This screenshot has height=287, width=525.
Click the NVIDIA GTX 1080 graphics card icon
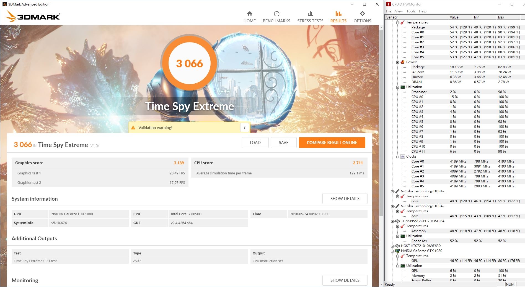coord(397,251)
